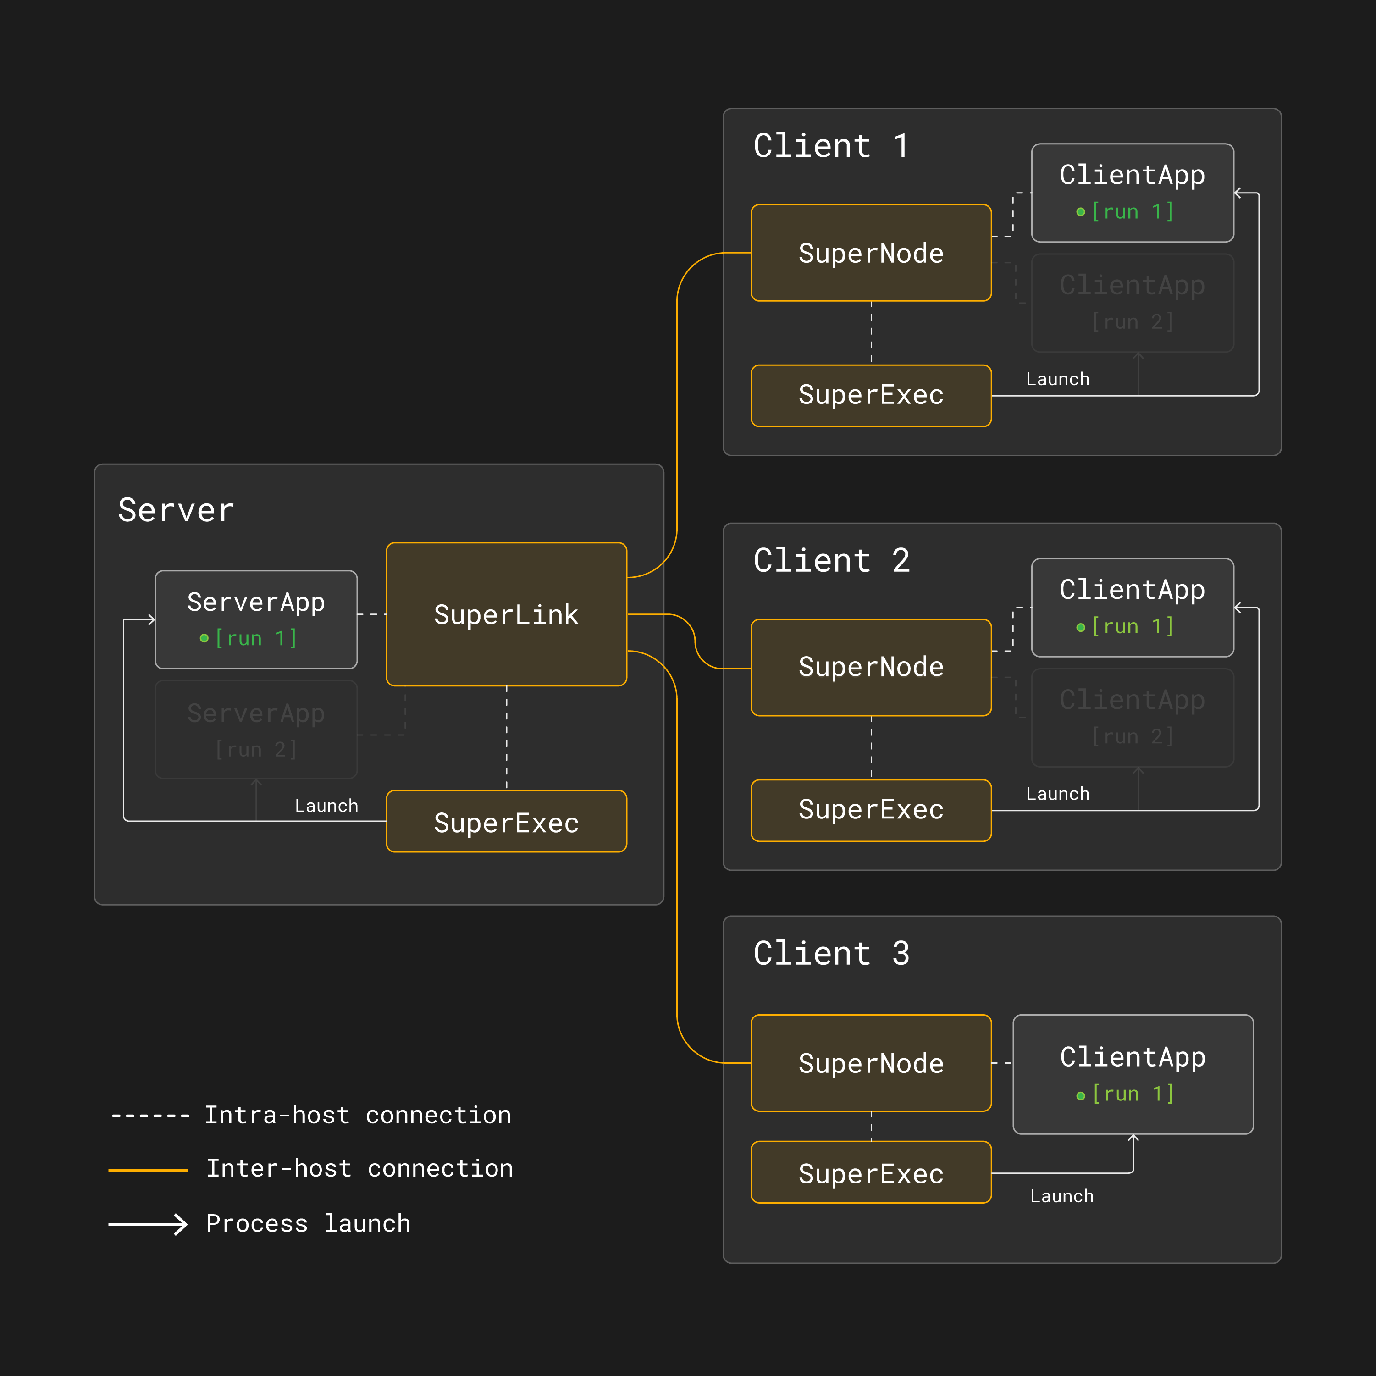Viewport: 1376px width, 1376px height.
Task: Click green status dot in Client 3 ClientApp
Action: [1080, 1095]
